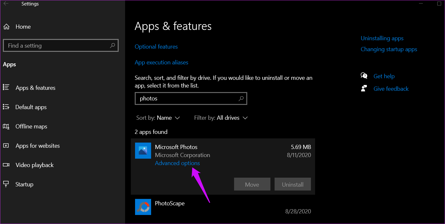Select Apps for websites page

[38, 146]
